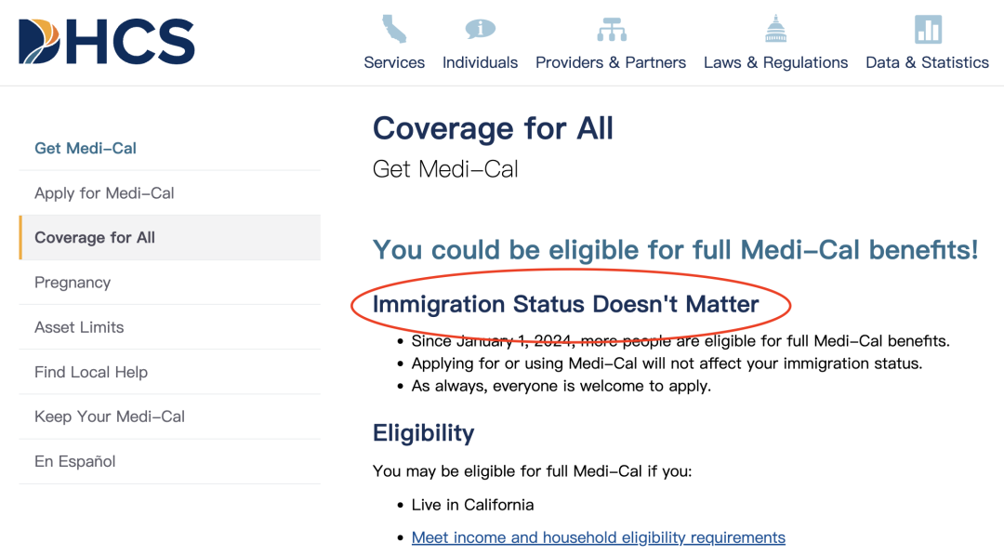Open the Individuals menu label
This screenshot has width=1004, height=555.
(x=480, y=62)
